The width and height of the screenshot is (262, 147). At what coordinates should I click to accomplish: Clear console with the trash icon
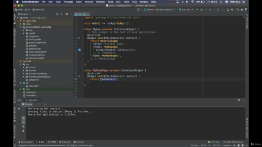click(23, 131)
